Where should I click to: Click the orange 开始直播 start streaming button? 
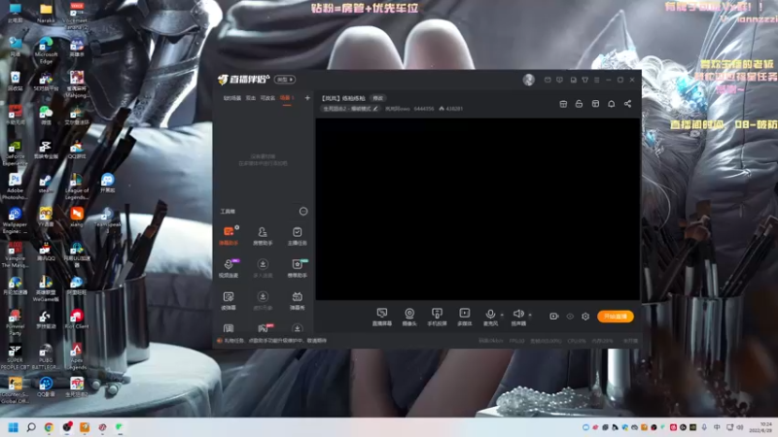tap(616, 317)
